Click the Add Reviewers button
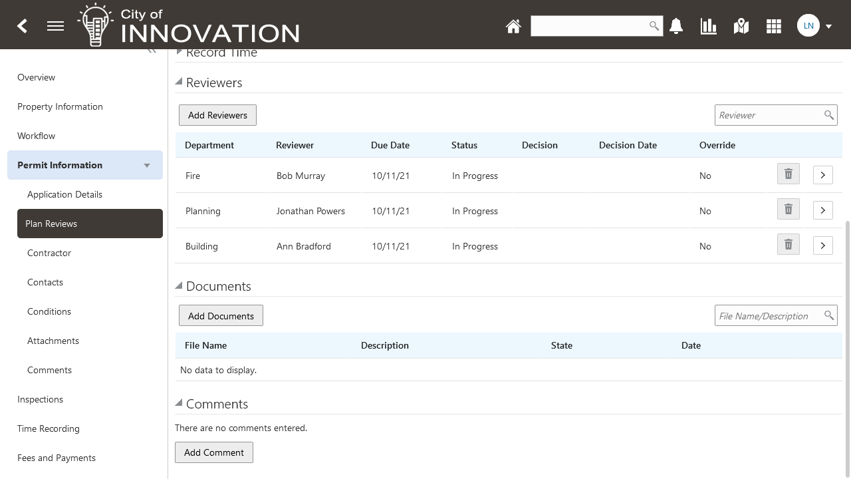The image size is (851, 479). coord(217,115)
